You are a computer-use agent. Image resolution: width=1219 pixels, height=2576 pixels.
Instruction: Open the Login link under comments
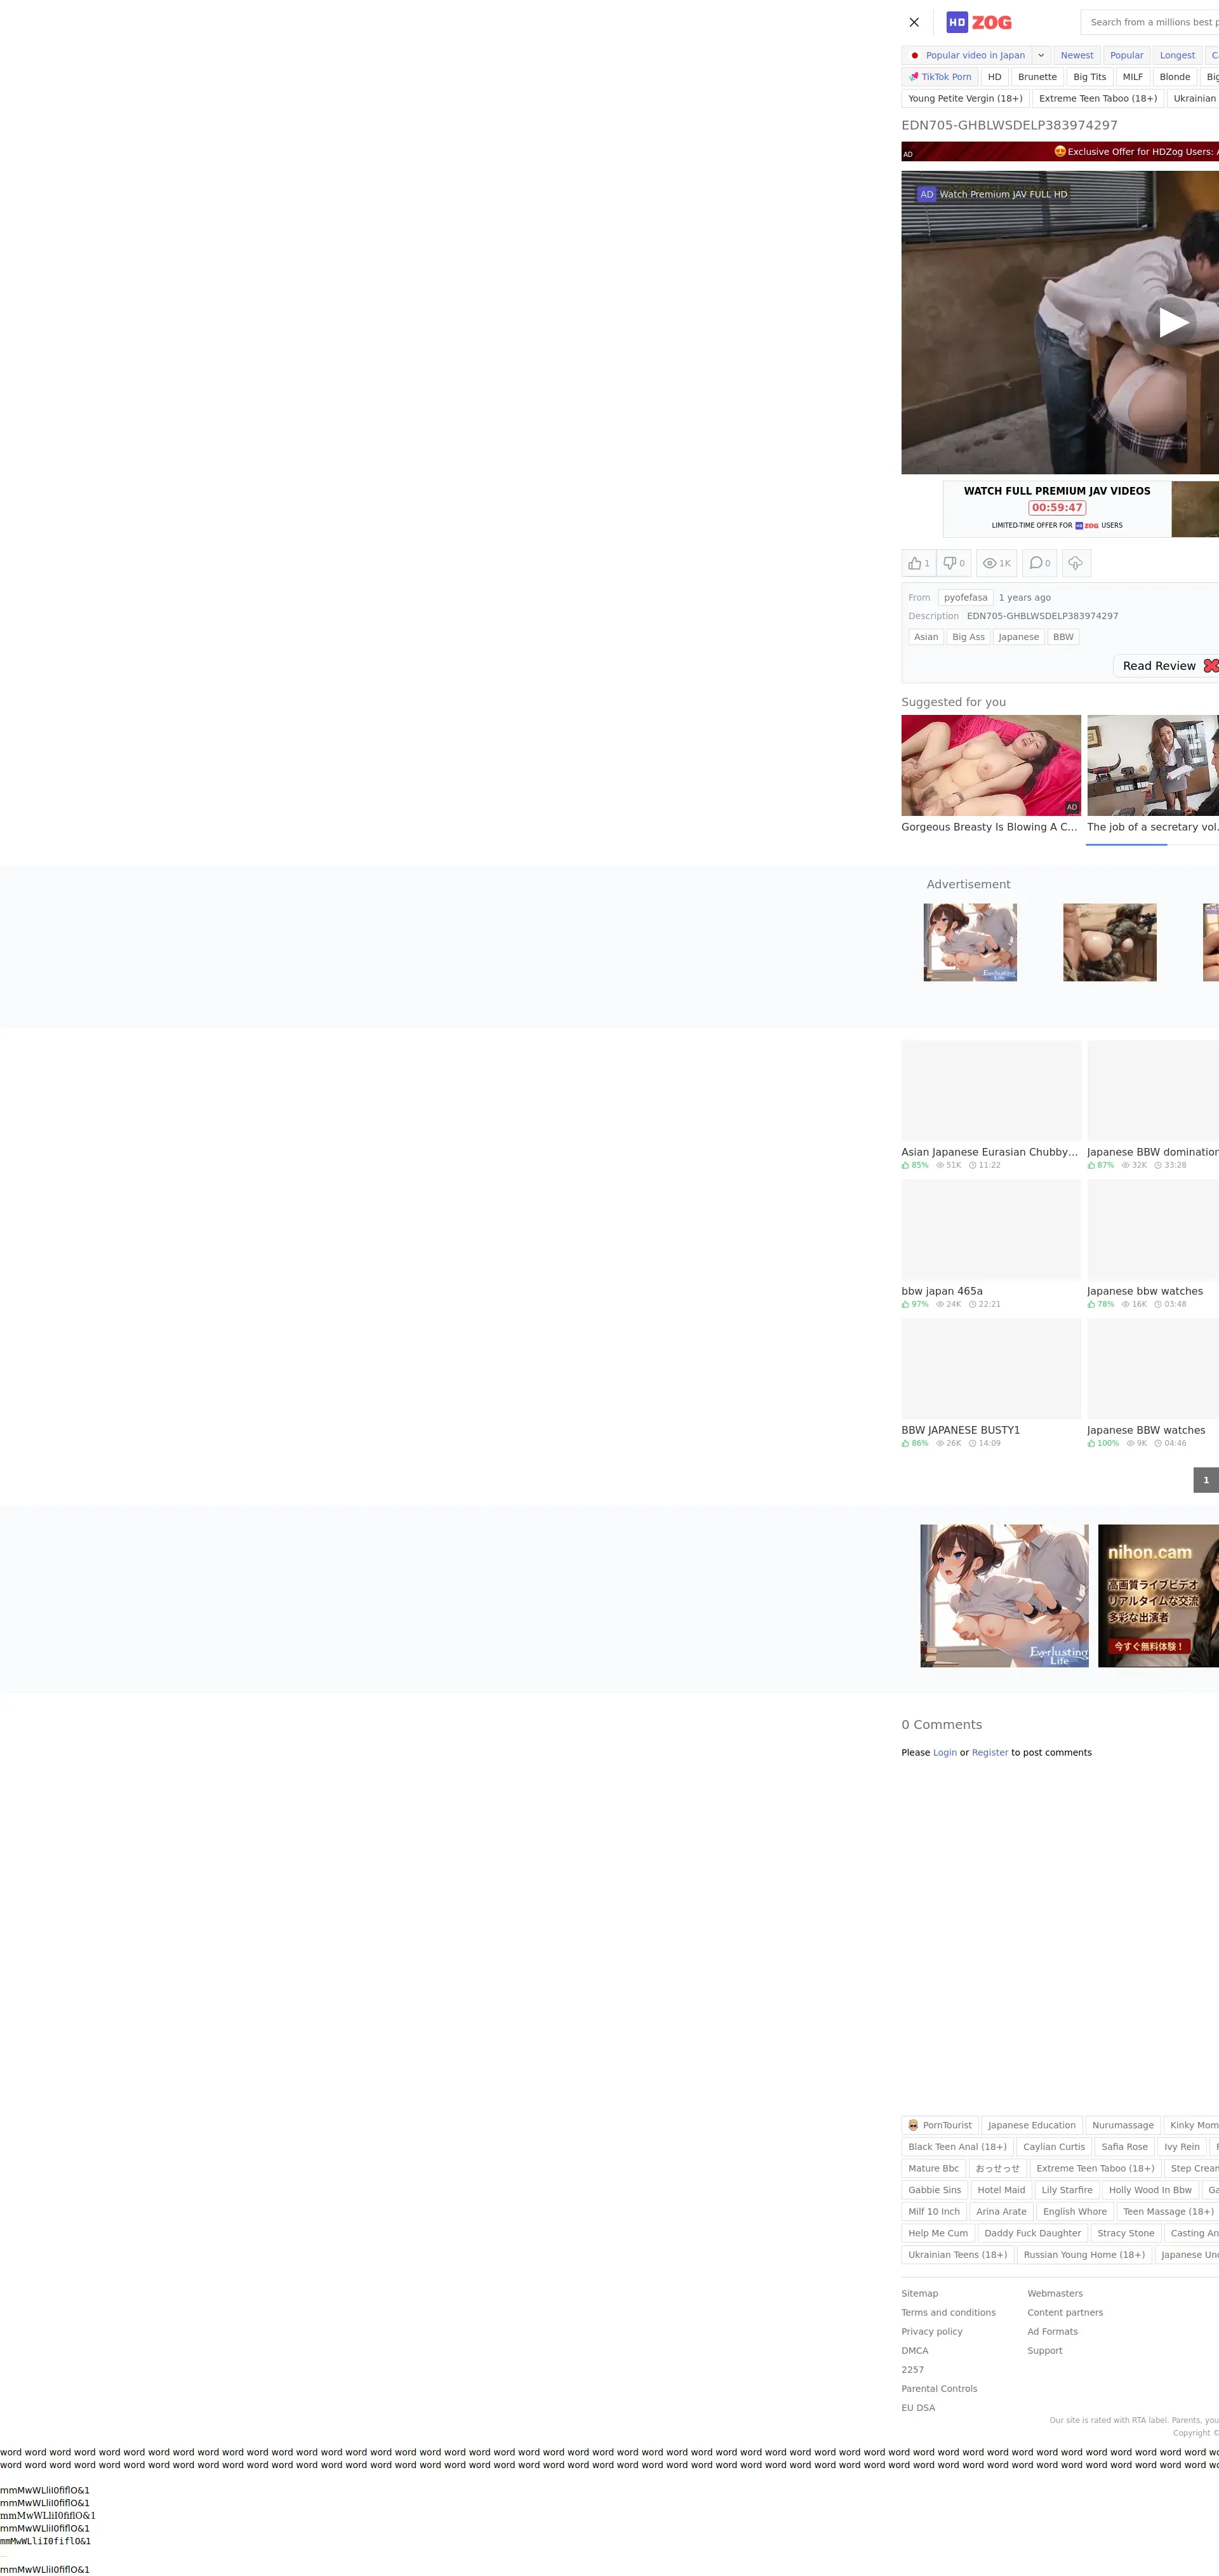[944, 1752]
